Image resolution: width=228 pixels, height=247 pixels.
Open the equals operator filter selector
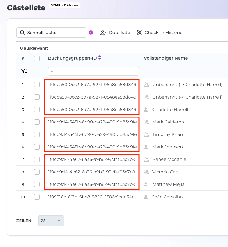tap(52, 71)
